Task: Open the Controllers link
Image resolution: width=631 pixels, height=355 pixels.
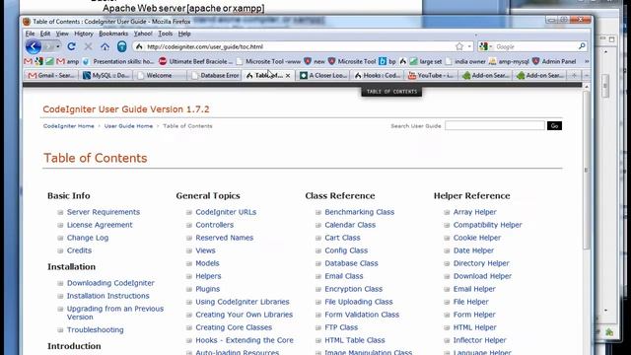Action: point(215,225)
